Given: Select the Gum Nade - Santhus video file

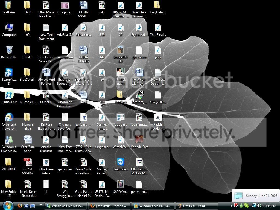Looking at the screenshot, I should click(x=83, y=162).
